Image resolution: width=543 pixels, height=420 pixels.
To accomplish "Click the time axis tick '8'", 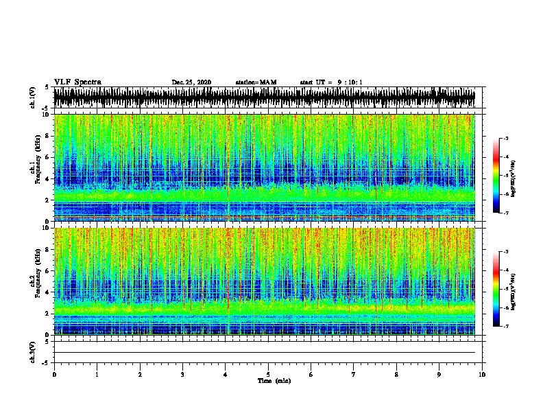I will pos(396,375).
